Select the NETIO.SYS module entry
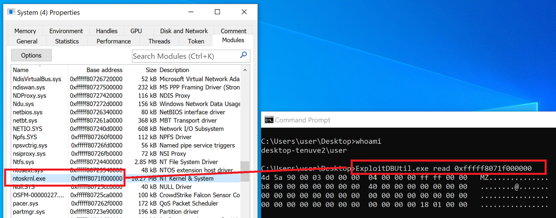The width and height of the screenshot is (556, 218). (28, 129)
